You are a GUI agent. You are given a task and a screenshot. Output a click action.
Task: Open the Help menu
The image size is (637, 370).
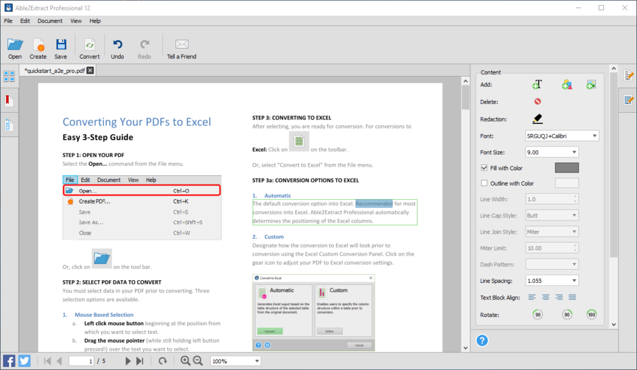[x=95, y=21]
